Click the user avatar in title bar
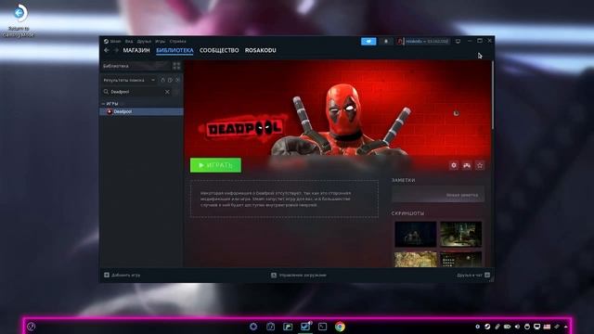 [400, 41]
